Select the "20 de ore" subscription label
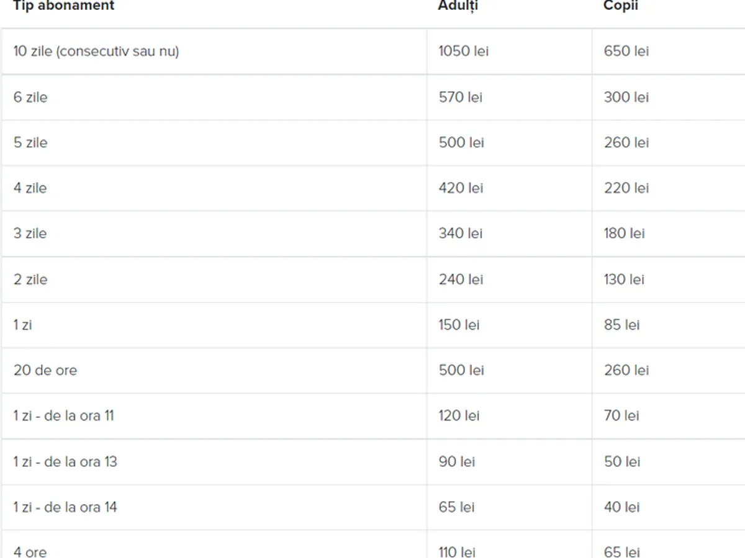 45,370
